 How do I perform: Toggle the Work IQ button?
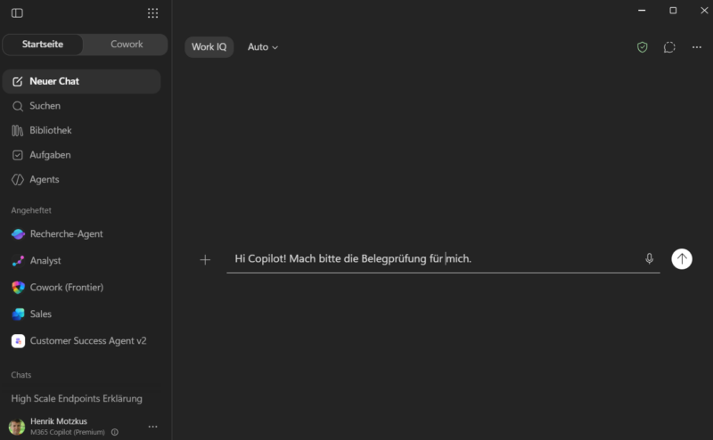(x=209, y=47)
